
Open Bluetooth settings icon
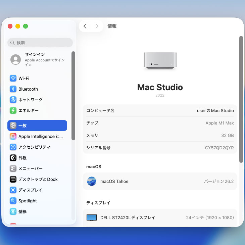pos(13,89)
